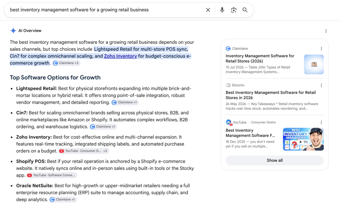Click the Claimlane box thumbnail image
The height and width of the screenshot is (209, 340).
(314, 64)
